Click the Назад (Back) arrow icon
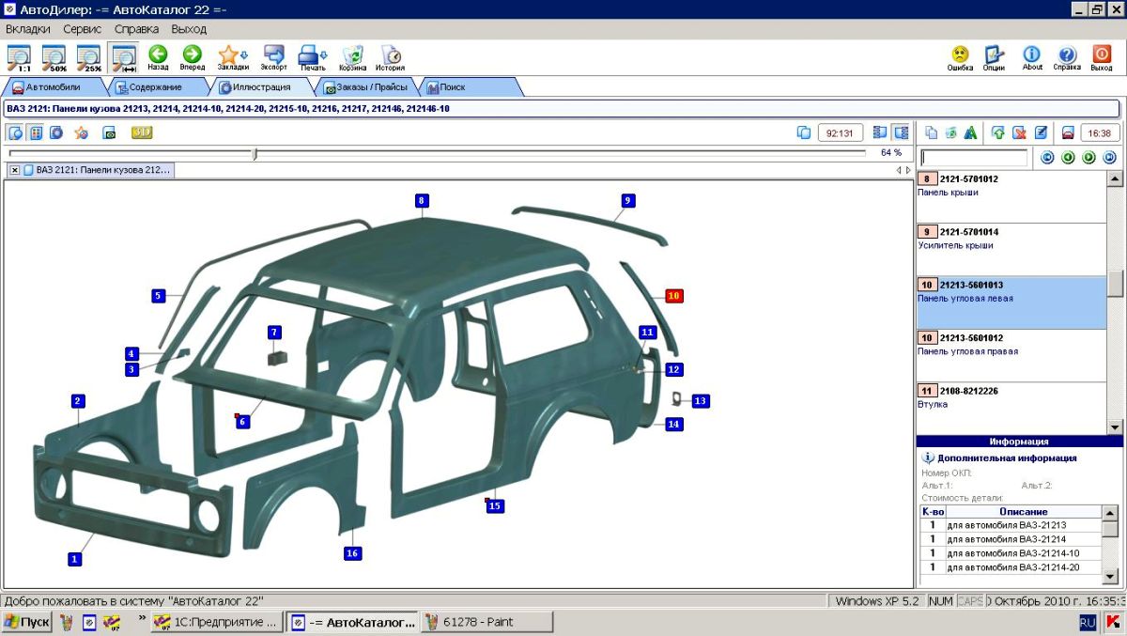 click(158, 54)
